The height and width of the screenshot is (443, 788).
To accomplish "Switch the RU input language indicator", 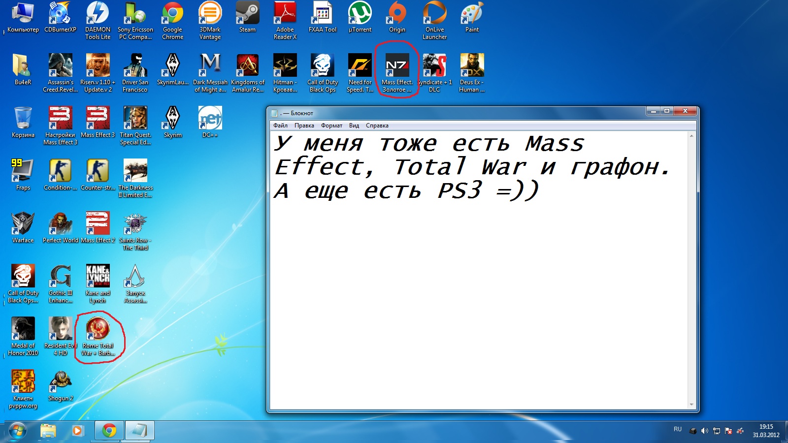I will pos(678,429).
